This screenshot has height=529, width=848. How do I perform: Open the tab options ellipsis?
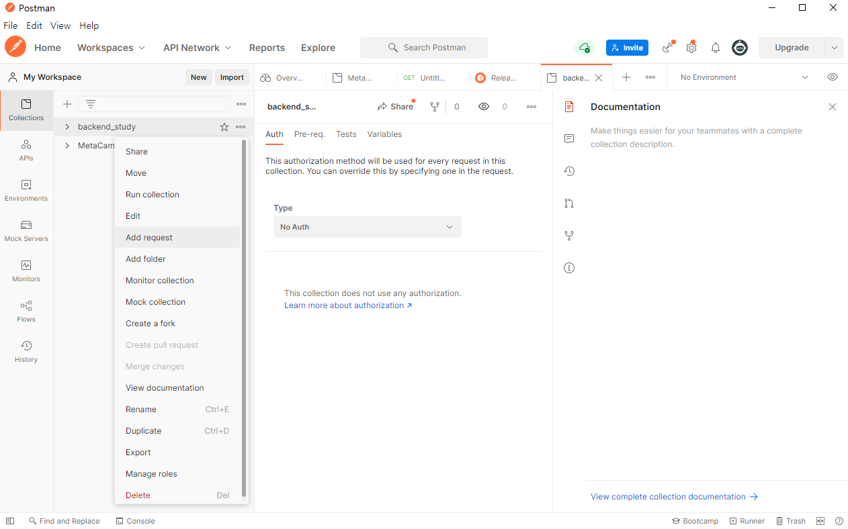click(650, 77)
